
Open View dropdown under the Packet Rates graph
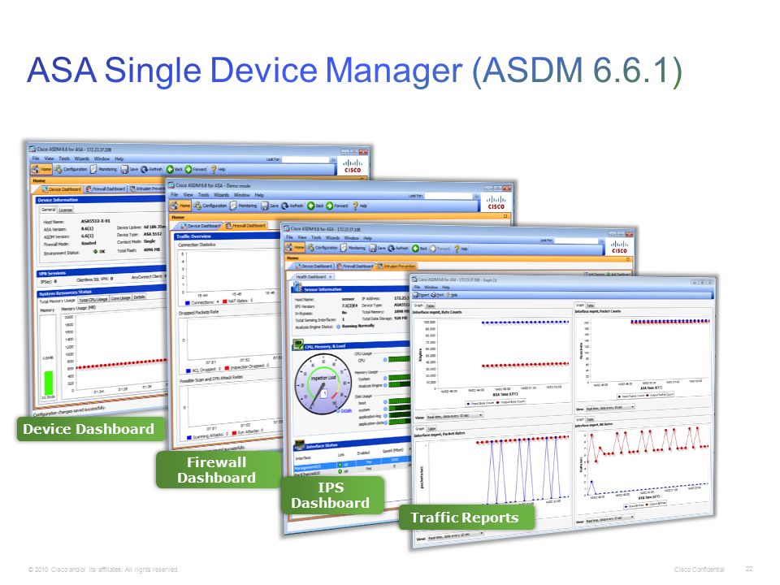[x=456, y=535]
